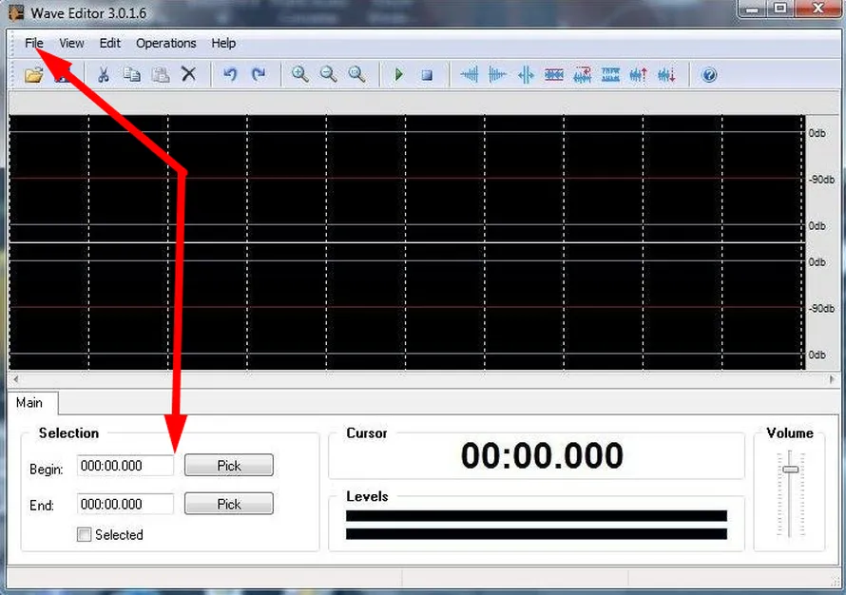Stop playback with the blue square

[427, 75]
